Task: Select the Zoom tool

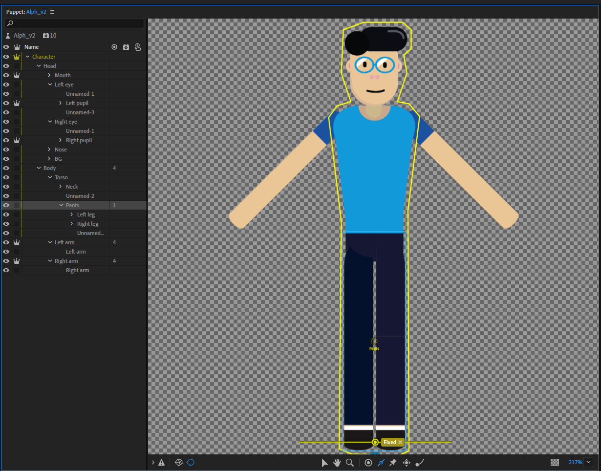Action: [349, 463]
